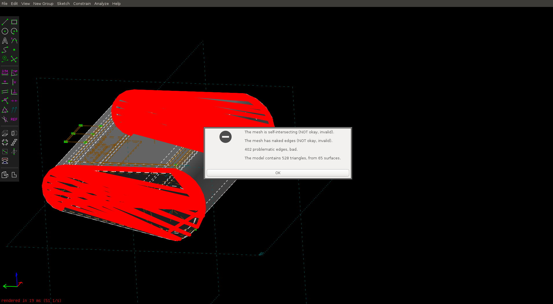
Task: Click OK to dismiss the mesh error dialog
Action: [278, 173]
